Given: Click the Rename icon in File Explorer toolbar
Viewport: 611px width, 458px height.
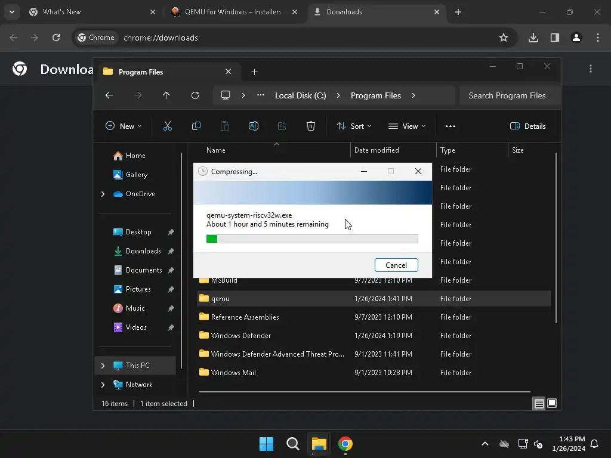Looking at the screenshot, I should (x=253, y=126).
